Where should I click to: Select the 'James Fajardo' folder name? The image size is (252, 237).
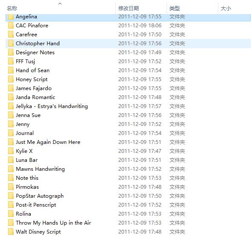[x=34, y=88]
